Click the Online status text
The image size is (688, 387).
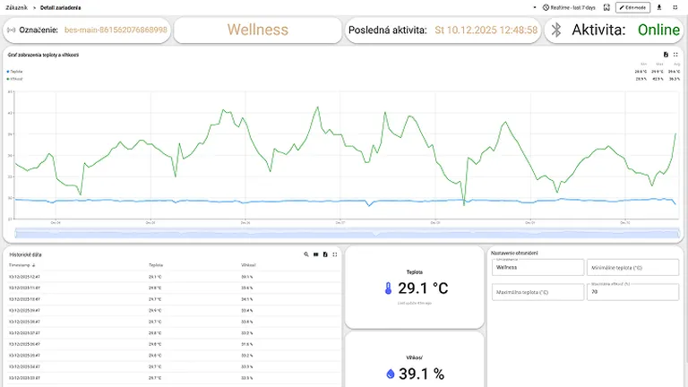[658, 30]
